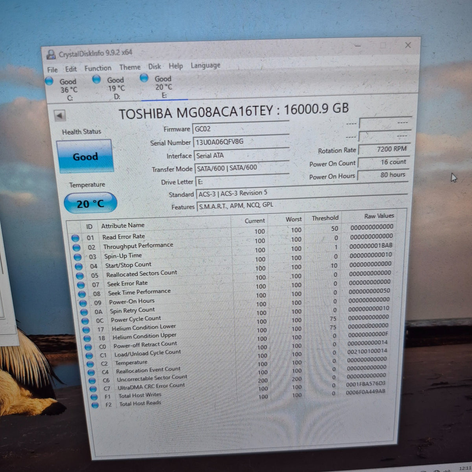Image resolution: width=472 pixels, height=472 pixels.
Task: Click the Interface field showing Serial ATA
Action: click(x=242, y=155)
